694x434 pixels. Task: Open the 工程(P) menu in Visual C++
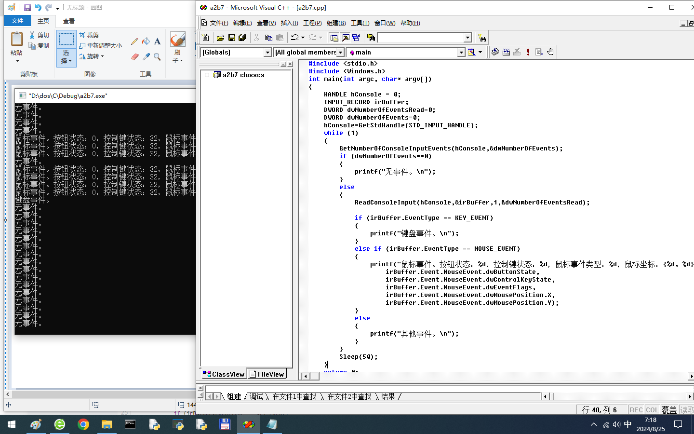[312, 23]
